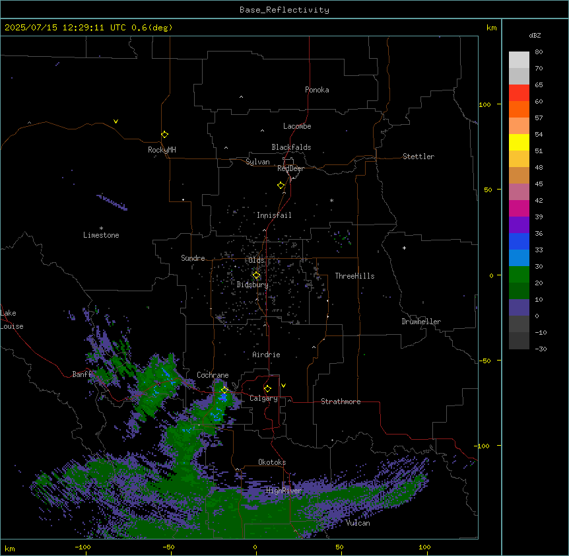The width and height of the screenshot is (569, 556).
Task: Click the Ponoka city label
Action: pyautogui.click(x=317, y=90)
